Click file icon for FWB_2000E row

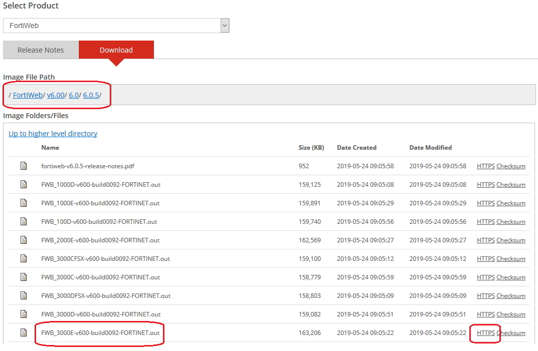tap(24, 240)
